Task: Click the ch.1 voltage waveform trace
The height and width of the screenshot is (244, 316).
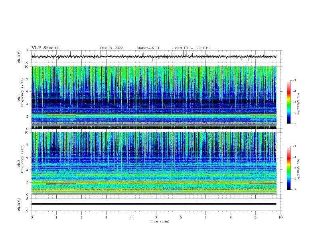Action: click(154, 57)
